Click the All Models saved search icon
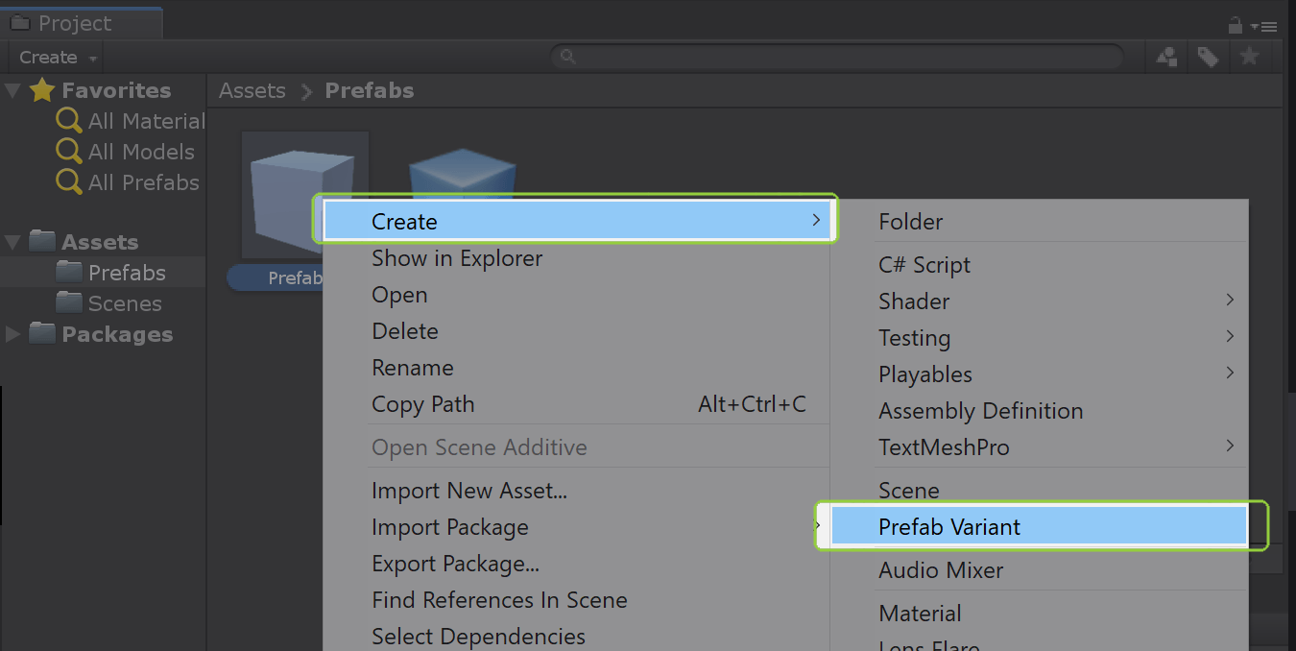 pyautogui.click(x=69, y=152)
